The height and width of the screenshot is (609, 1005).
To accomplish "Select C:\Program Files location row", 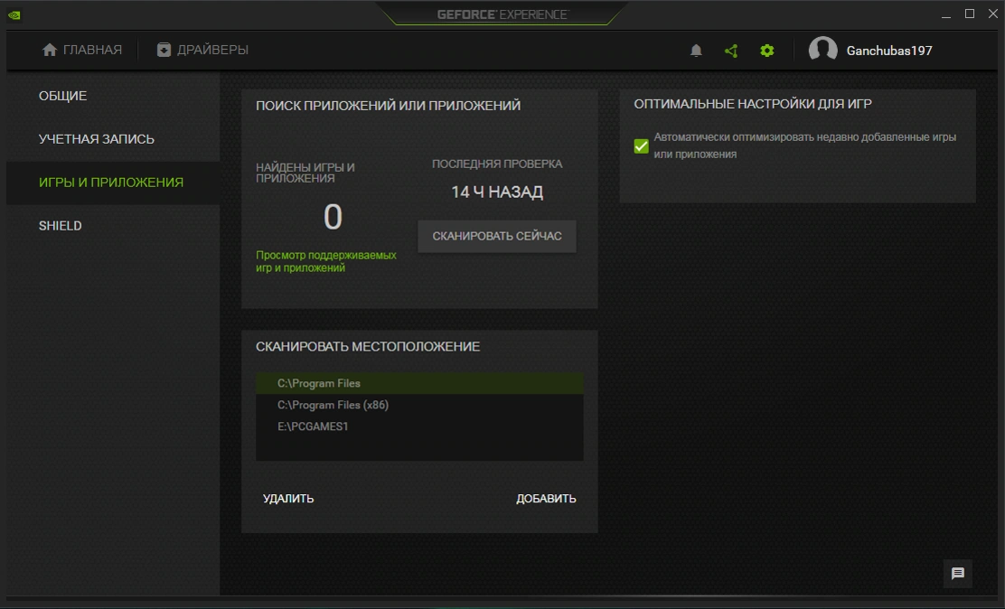I will pyautogui.click(x=420, y=383).
